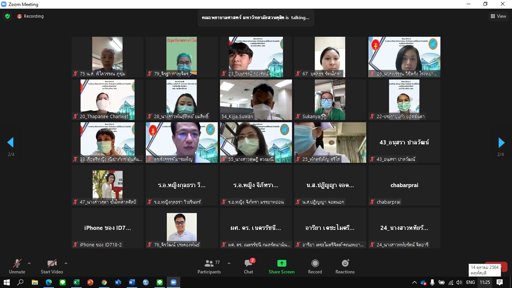Select participant tile 43_อนุสรา ปาลวัฒน์

404,142
